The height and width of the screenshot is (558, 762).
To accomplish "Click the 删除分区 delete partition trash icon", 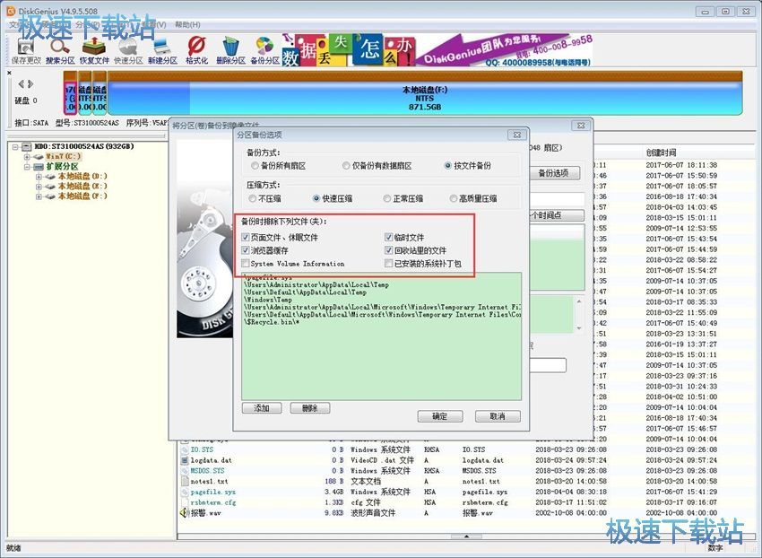I will coord(230,51).
